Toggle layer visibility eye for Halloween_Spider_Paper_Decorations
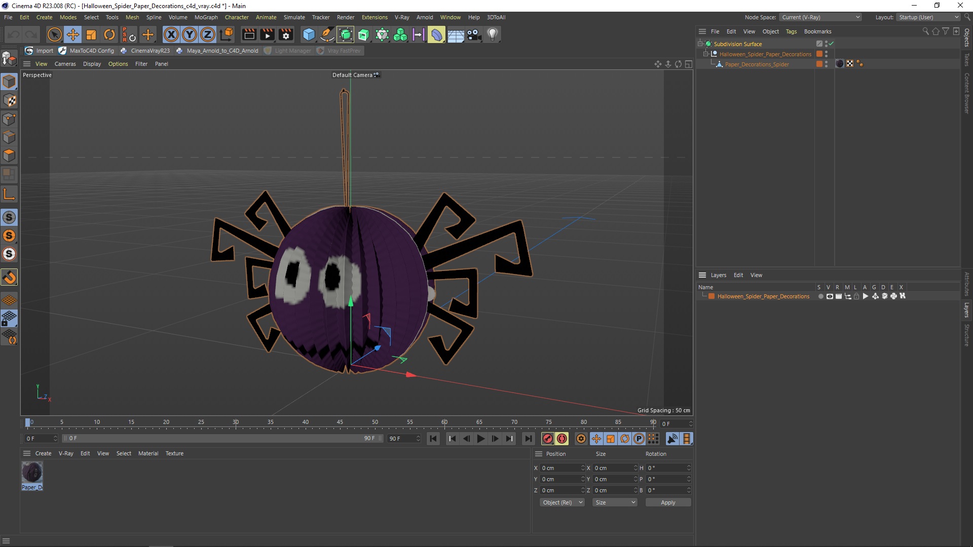This screenshot has height=547, width=973. [x=830, y=296]
